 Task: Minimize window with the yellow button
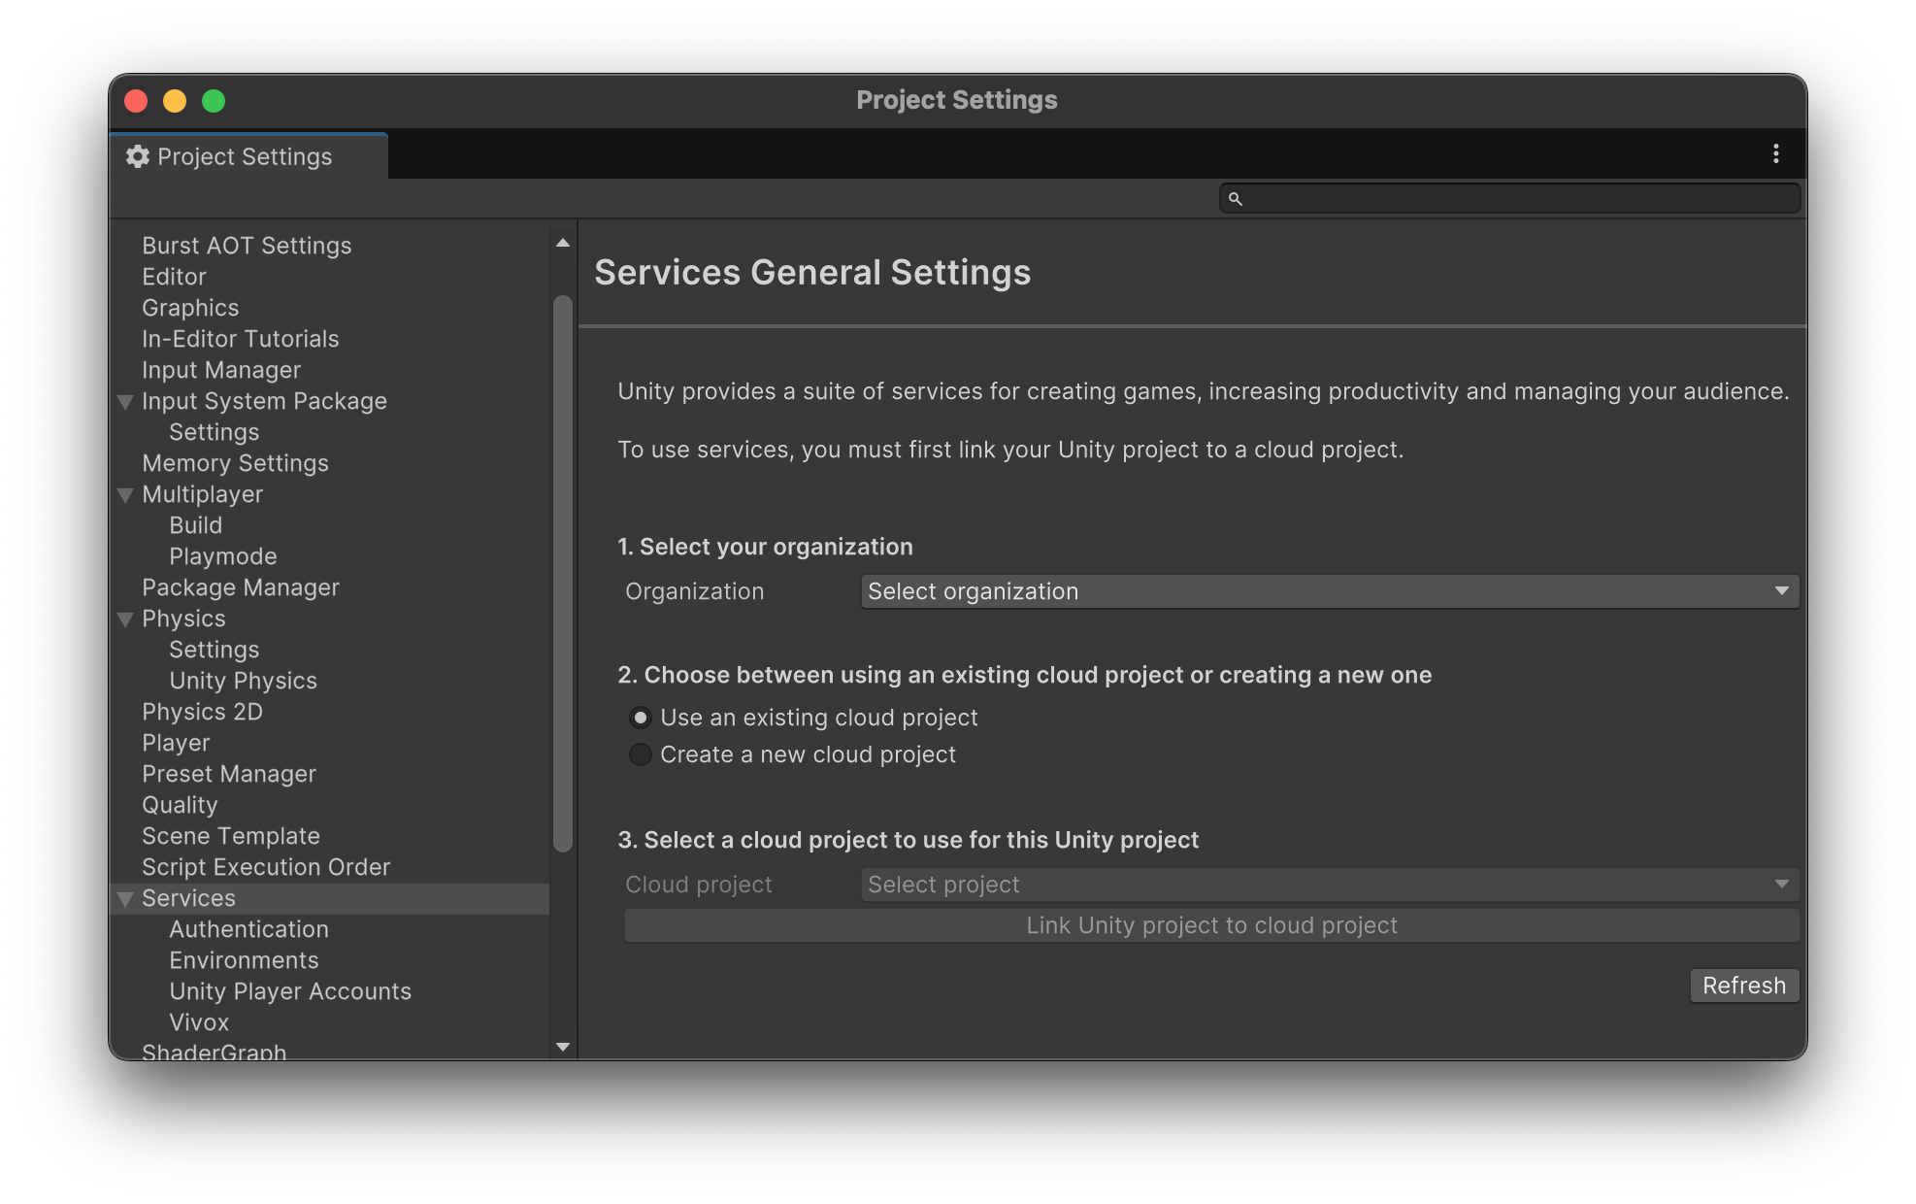175,101
